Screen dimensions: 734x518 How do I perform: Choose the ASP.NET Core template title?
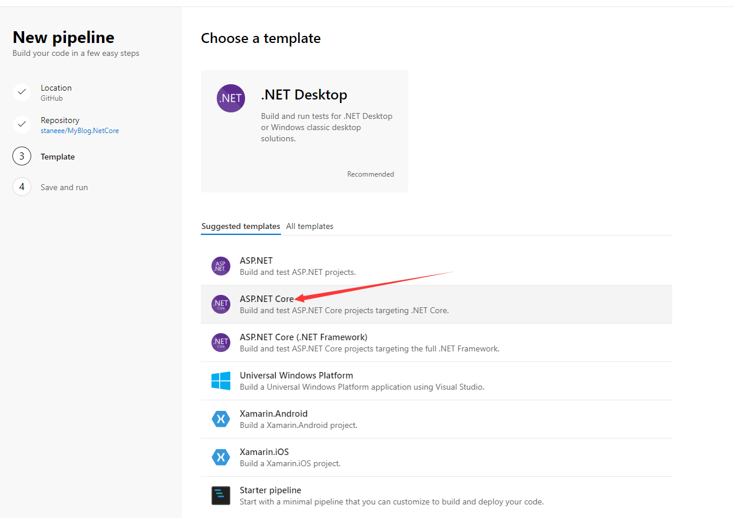click(267, 298)
